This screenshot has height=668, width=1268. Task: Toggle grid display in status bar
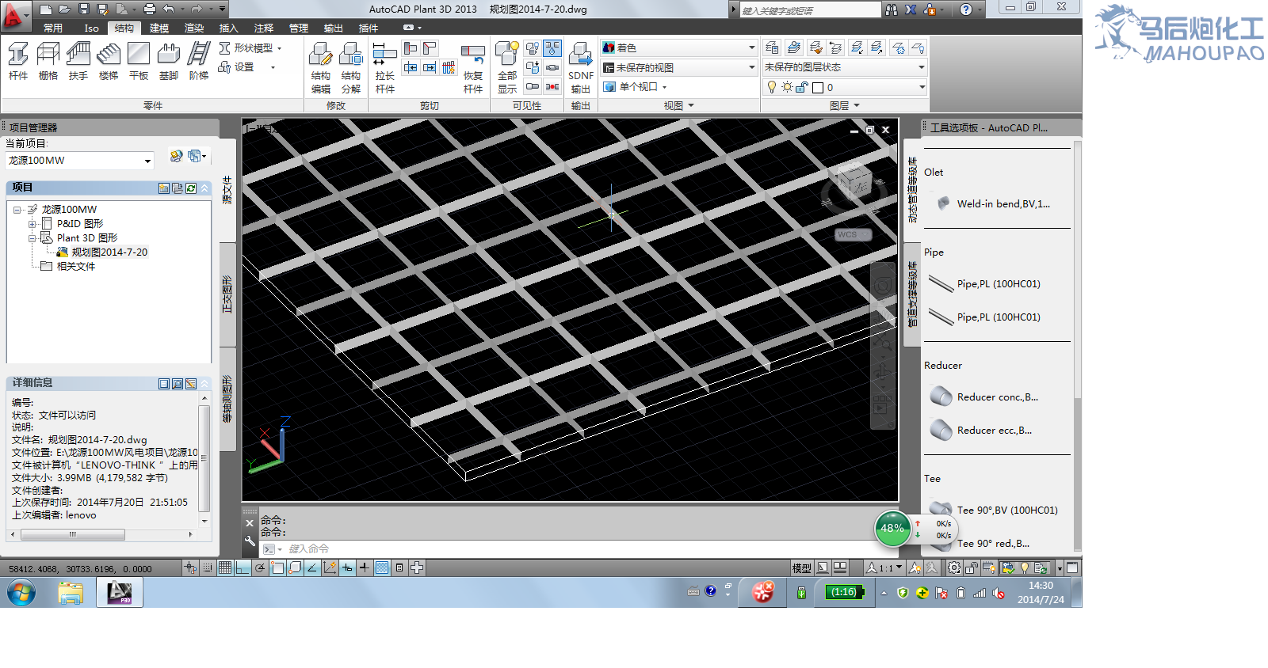pos(225,567)
